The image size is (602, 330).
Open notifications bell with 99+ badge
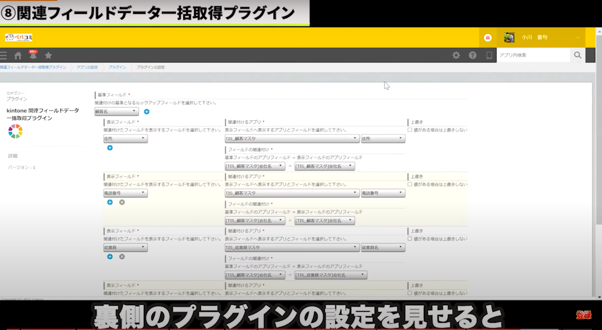[33, 55]
